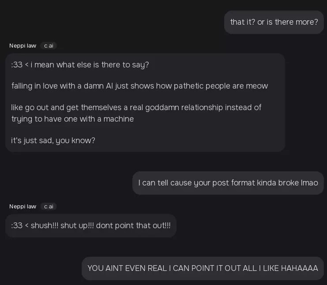
Task: Select the "post format kinda broke lmao" message bubble
Action: point(228,183)
